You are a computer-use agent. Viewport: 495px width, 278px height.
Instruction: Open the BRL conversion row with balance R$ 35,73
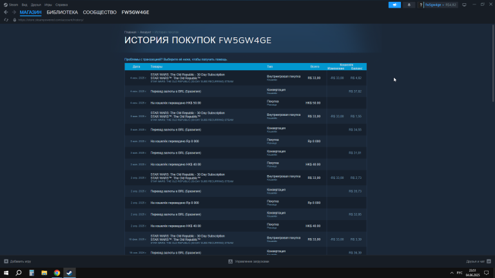246,191
